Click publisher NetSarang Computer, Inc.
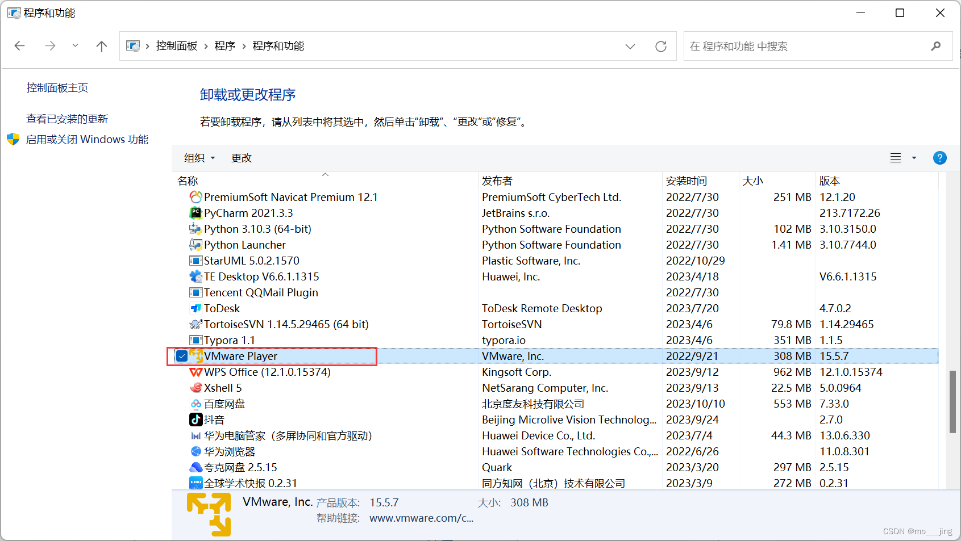Image resolution: width=961 pixels, height=541 pixels. tap(545, 388)
